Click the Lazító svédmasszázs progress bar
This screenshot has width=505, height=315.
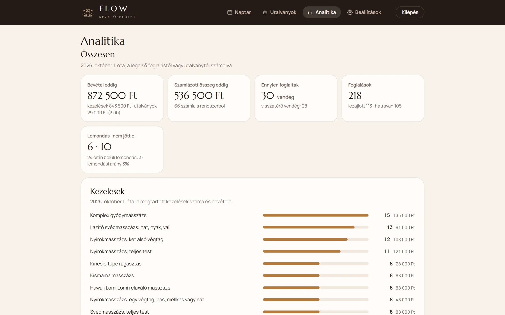[316, 227]
